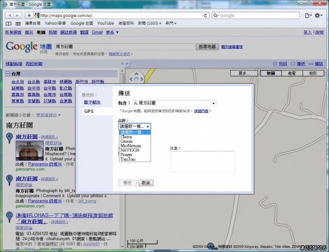Select TomTom from the brand list

tap(135, 159)
